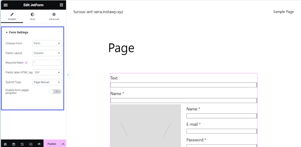Preview changes with the eye icon
This screenshot has width=301, height=147.
point(39,144)
